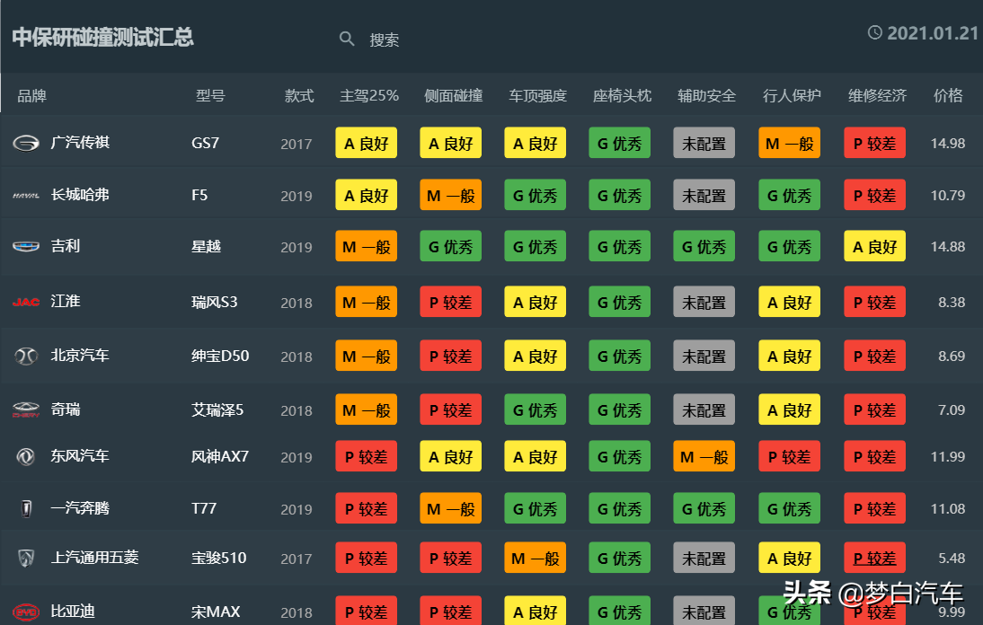
Task: Click the page title 中保研碰撞测试汇总
Action: [102, 37]
